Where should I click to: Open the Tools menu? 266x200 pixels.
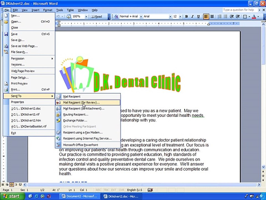coord(60,10)
